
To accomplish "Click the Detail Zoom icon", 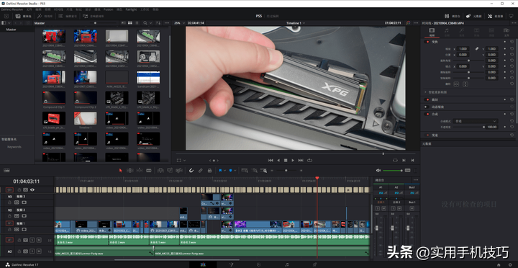I will 255,171.
